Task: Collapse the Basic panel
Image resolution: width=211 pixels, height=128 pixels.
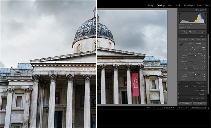Action: pyautogui.click(x=206, y=37)
